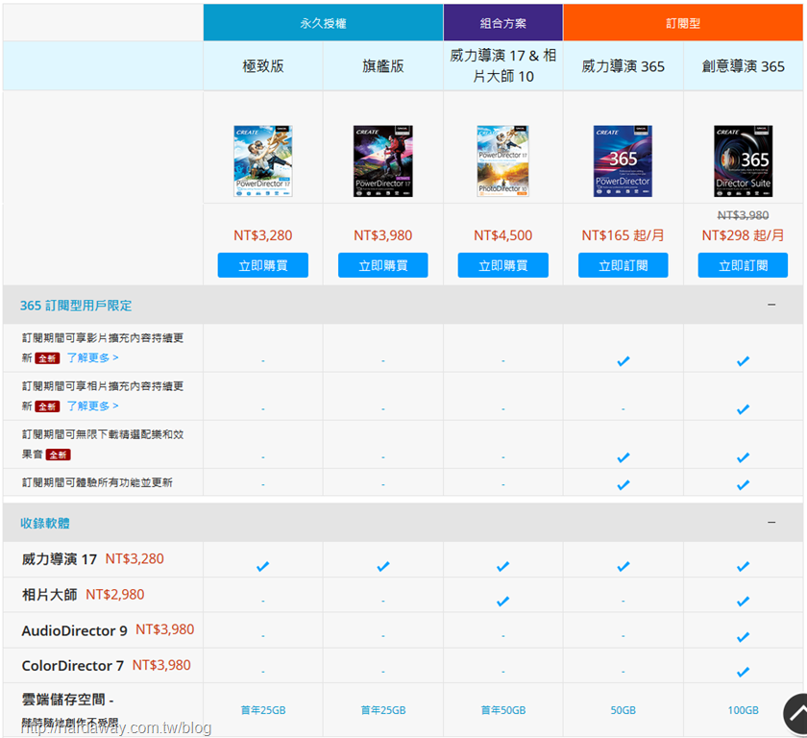Click the 365 訂閱型用戶限定 section title
This screenshot has height=738, width=807.
click(x=76, y=306)
